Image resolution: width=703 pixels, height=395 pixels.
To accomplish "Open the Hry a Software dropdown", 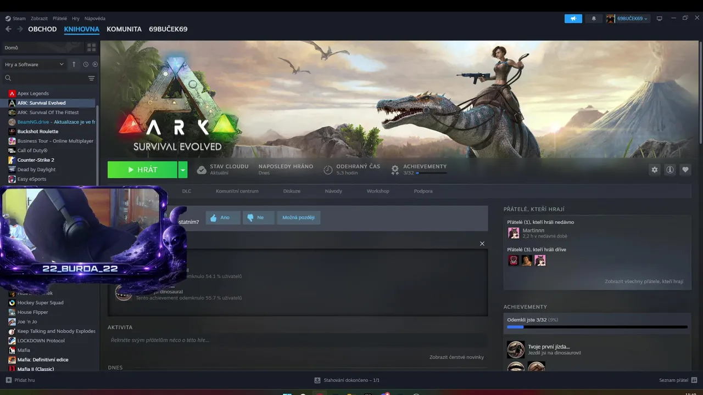I will coord(34,64).
